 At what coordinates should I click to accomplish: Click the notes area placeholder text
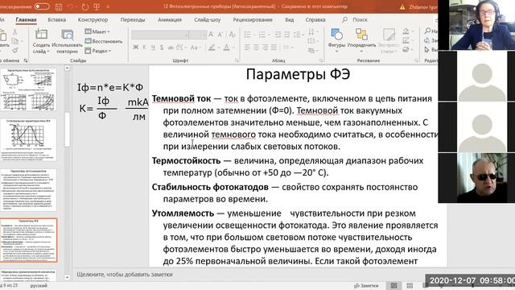pyautogui.click(x=125, y=274)
